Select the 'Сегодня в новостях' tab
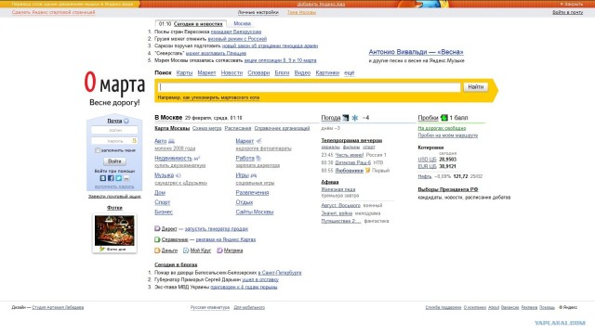Viewport: 595px width, 334px height. tap(198, 24)
